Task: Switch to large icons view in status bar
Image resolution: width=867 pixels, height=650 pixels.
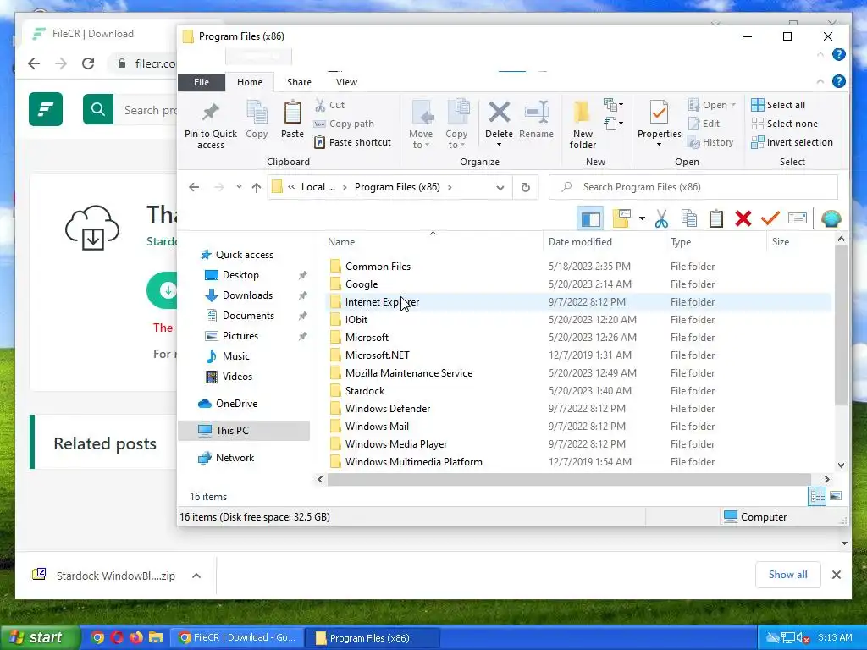Action: pos(836,496)
